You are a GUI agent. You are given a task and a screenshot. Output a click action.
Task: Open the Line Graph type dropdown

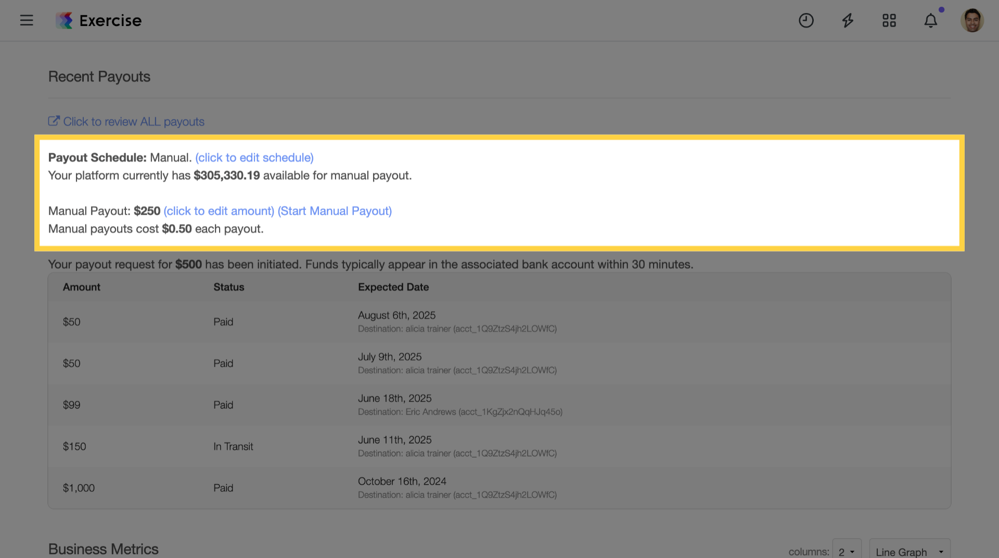tap(910, 551)
